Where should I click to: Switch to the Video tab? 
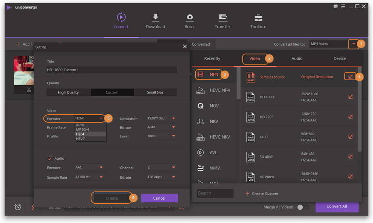tap(255, 58)
